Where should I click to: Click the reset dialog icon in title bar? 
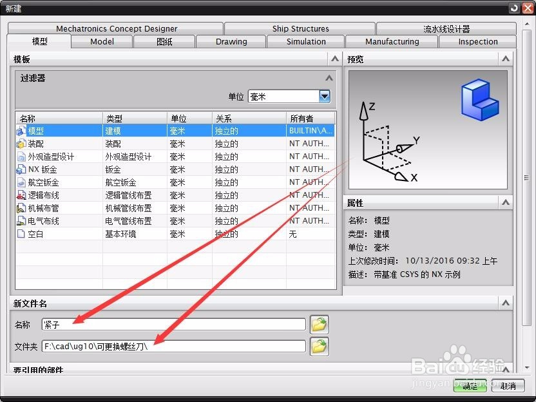(x=514, y=8)
